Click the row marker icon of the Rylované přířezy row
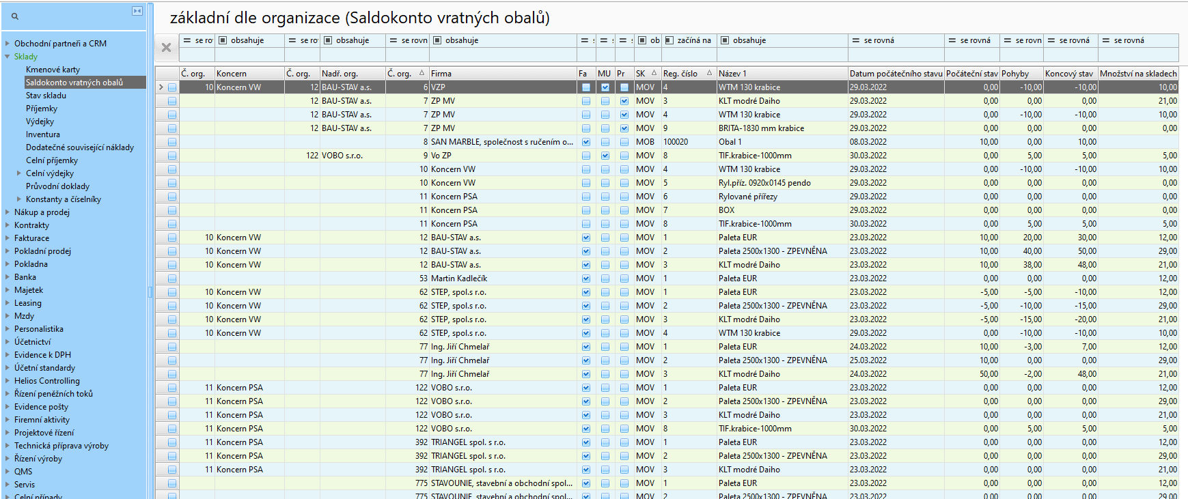Screen dimensions: 1188x499 pyautogui.click(x=171, y=197)
